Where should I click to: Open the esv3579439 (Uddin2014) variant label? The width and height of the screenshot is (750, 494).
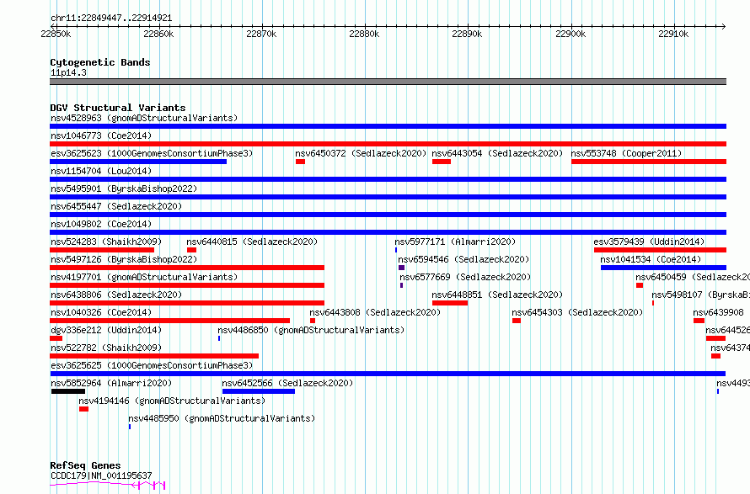click(649, 242)
